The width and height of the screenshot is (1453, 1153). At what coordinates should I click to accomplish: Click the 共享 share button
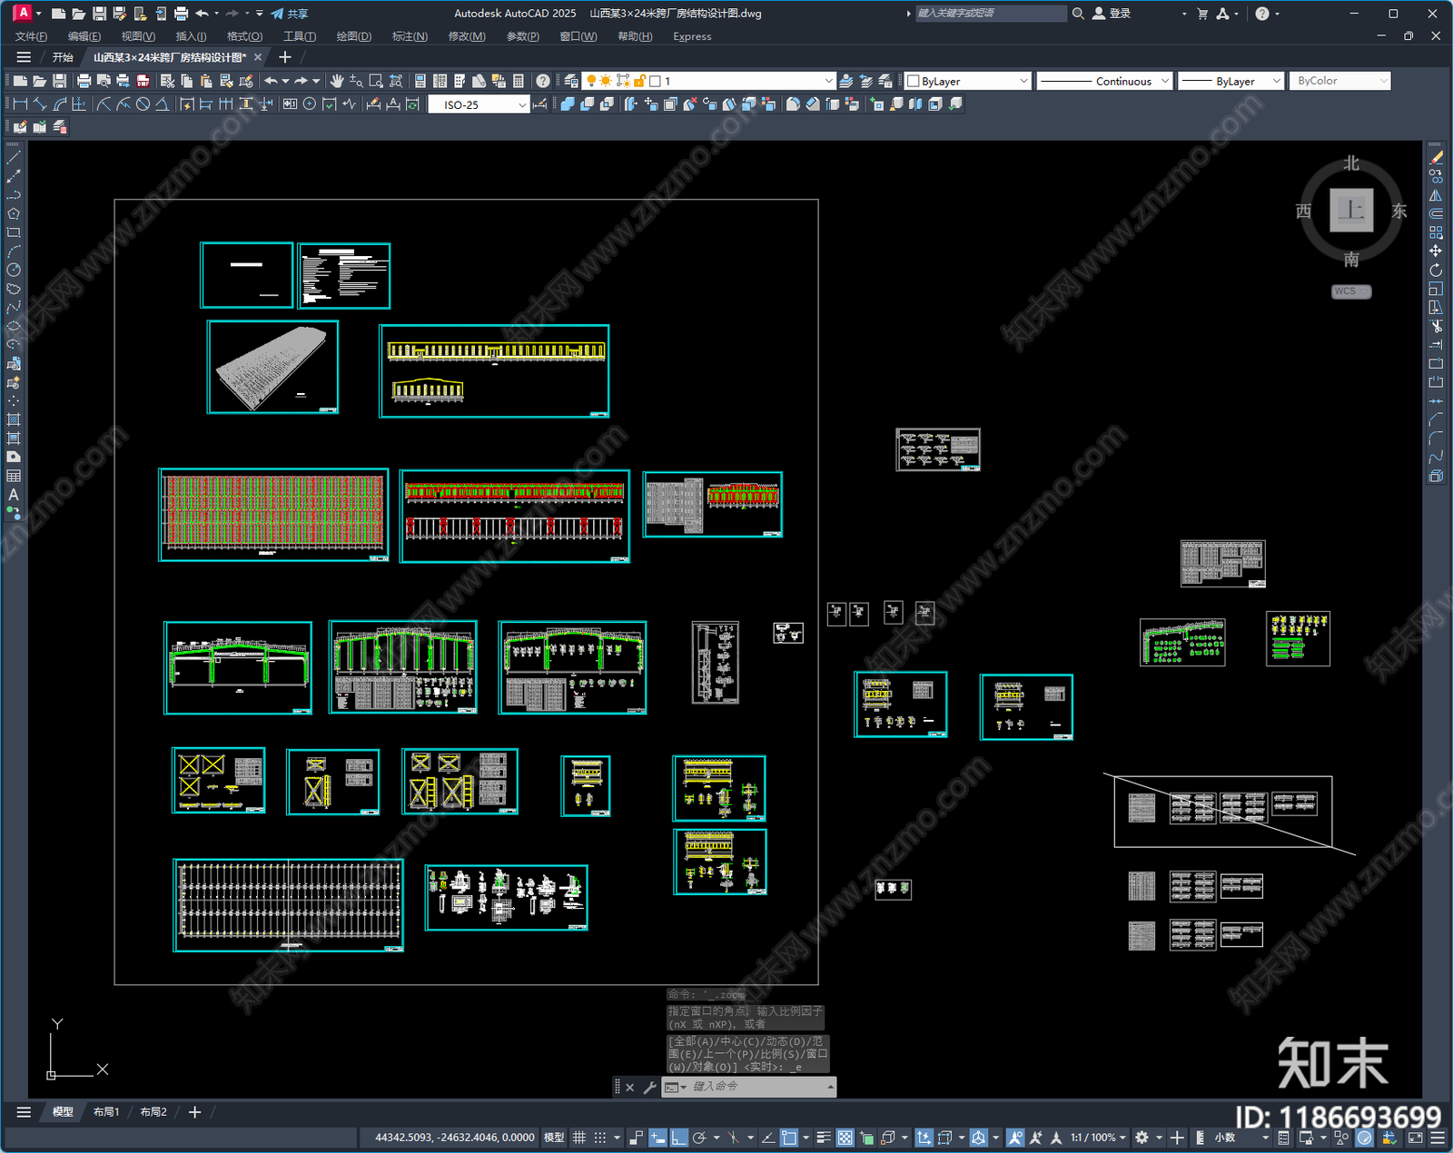(x=290, y=14)
